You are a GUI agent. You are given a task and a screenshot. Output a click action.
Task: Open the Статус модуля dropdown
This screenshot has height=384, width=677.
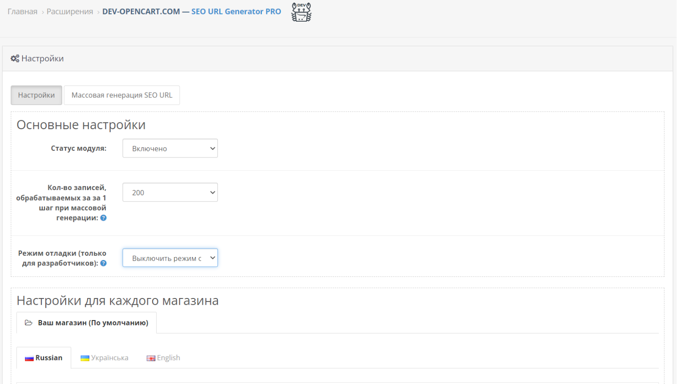(x=170, y=148)
